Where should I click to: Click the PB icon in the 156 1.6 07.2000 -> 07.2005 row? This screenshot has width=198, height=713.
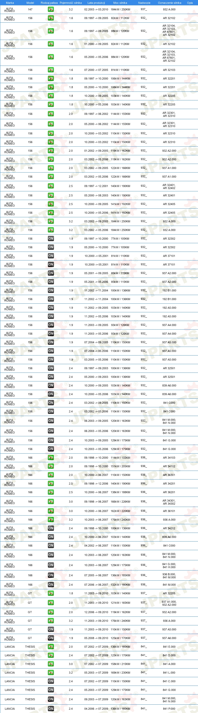51,70
